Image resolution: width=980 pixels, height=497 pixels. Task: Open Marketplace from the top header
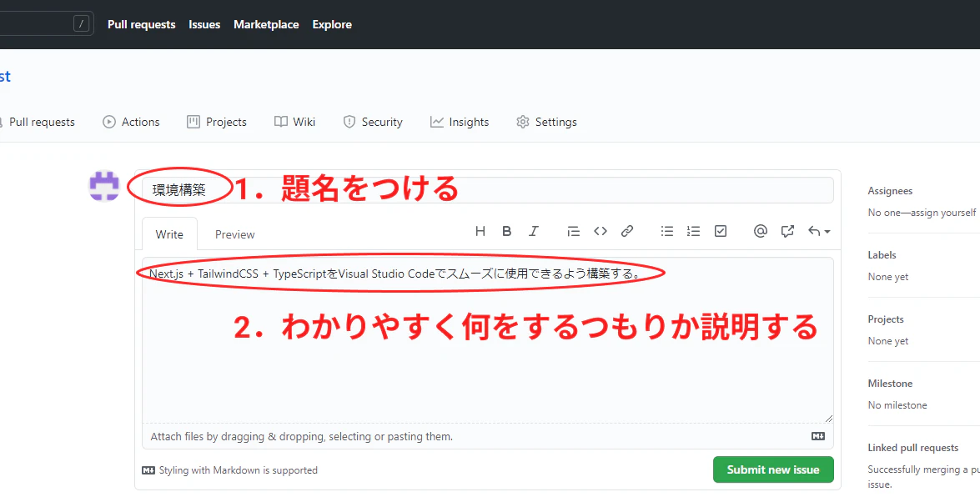tap(266, 24)
